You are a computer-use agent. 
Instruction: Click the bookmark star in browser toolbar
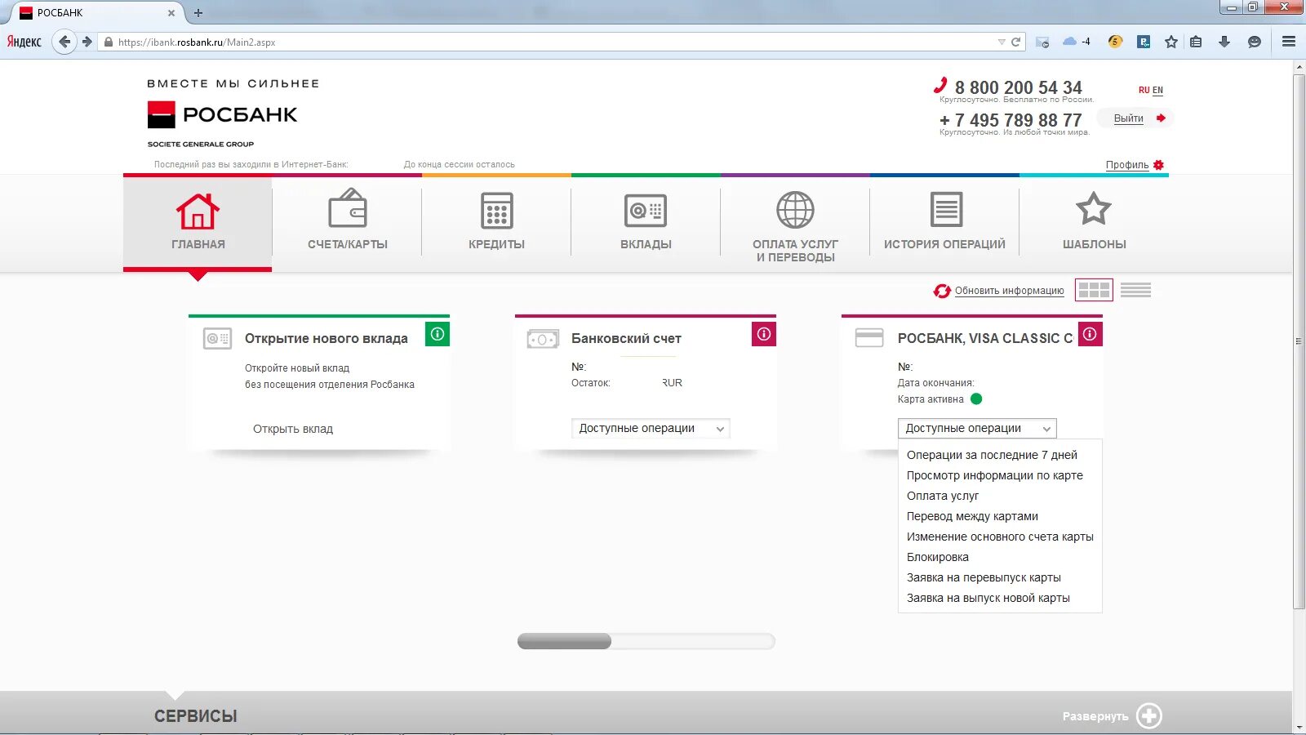pos(1171,42)
